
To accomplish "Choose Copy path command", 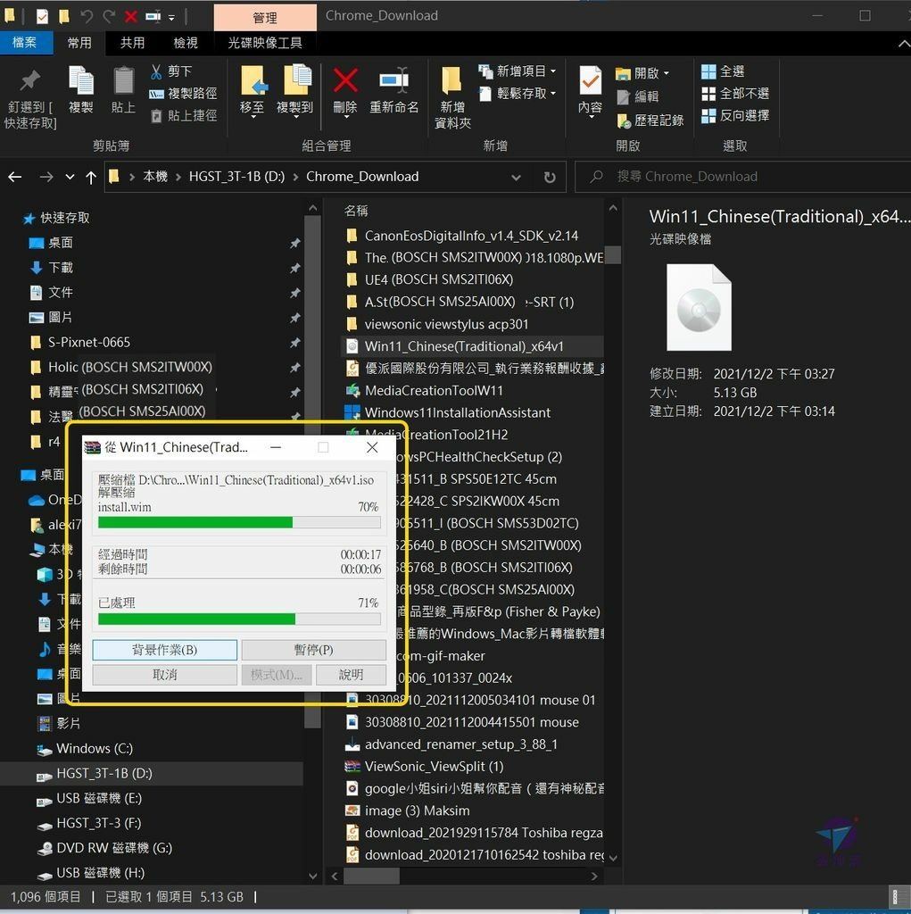I will (x=183, y=93).
